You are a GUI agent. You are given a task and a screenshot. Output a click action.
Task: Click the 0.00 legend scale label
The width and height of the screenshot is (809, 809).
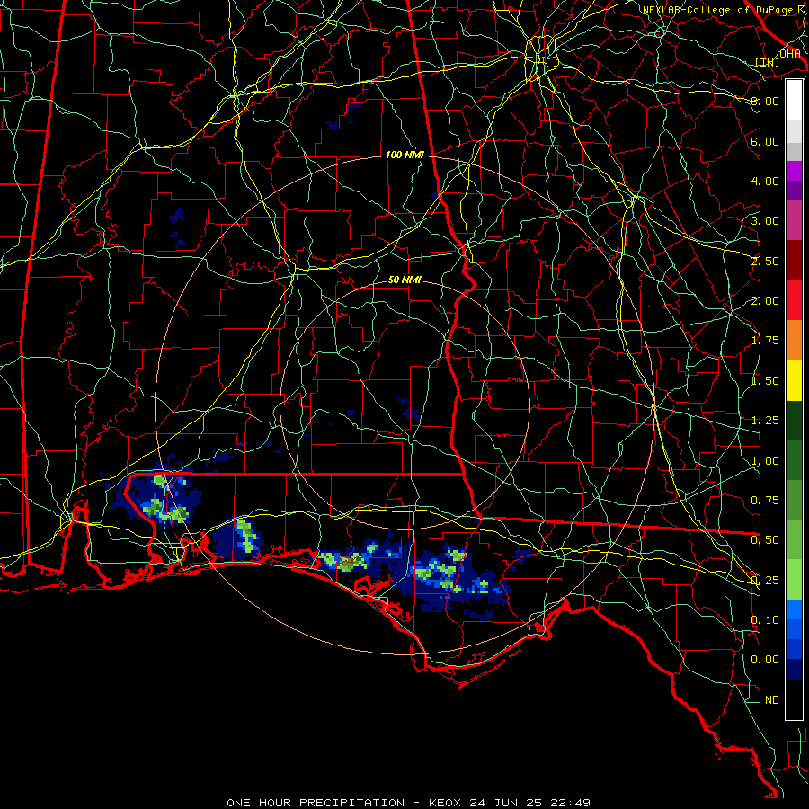pos(765,660)
